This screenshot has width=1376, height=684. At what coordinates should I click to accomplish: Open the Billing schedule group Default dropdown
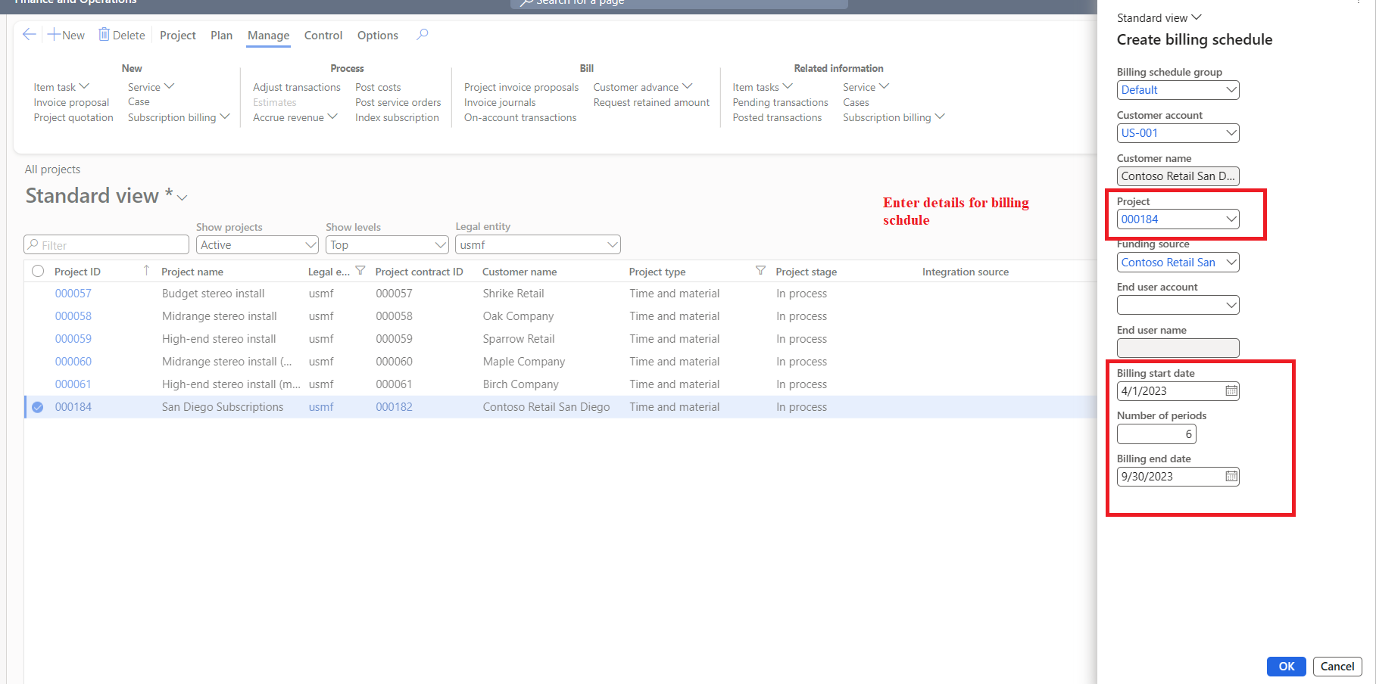point(1230,90)
